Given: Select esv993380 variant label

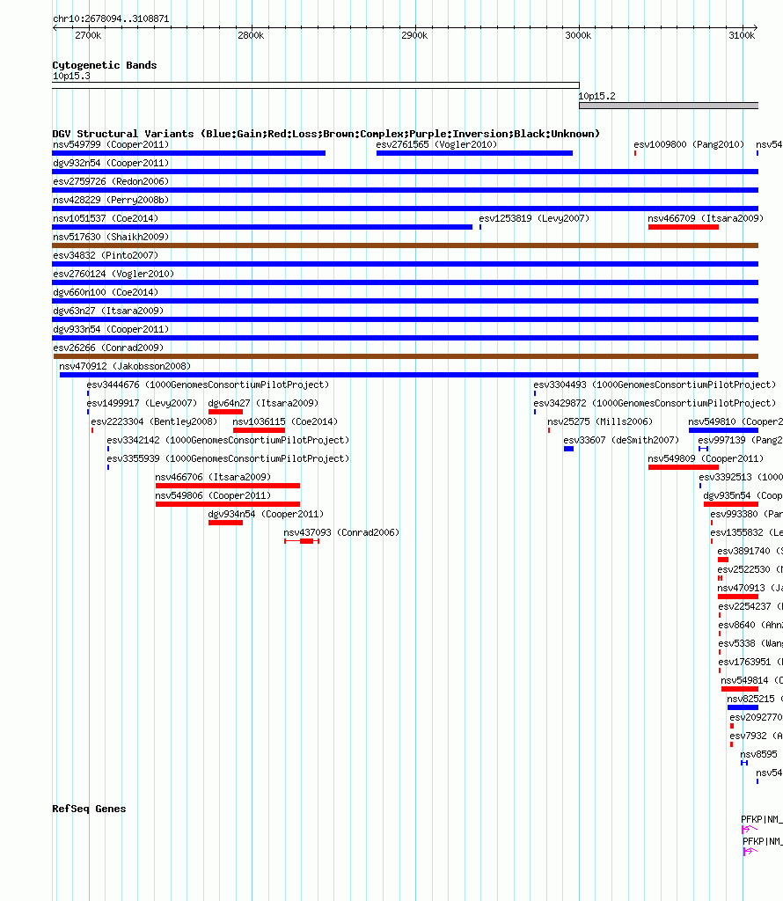Looking at the screenshot, I should coord(746,514).
